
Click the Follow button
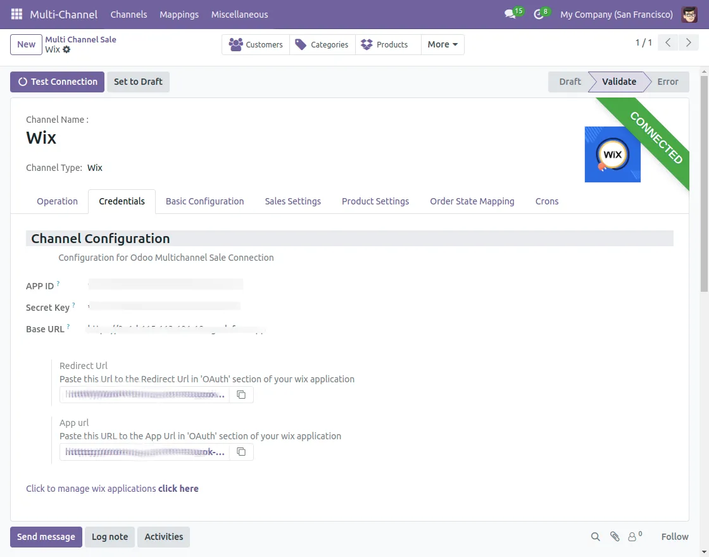(675, 537)
